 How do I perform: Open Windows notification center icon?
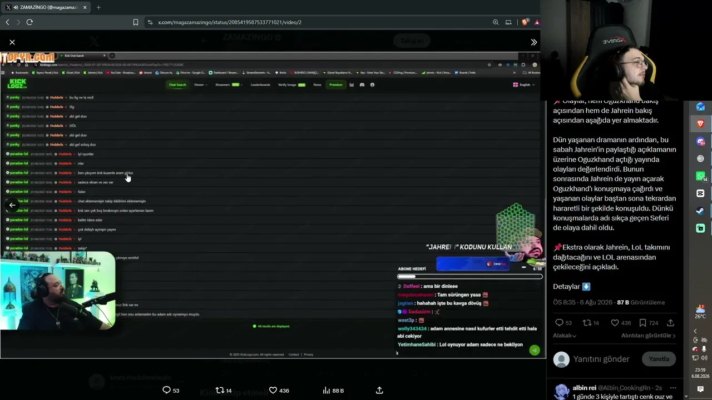point(700,389)
